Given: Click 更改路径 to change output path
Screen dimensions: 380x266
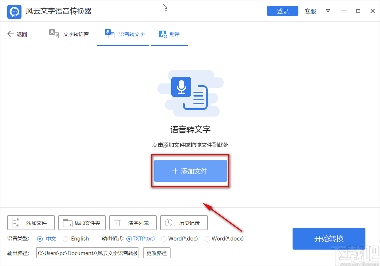Looking at the screenshot, I should click(157, 253).
